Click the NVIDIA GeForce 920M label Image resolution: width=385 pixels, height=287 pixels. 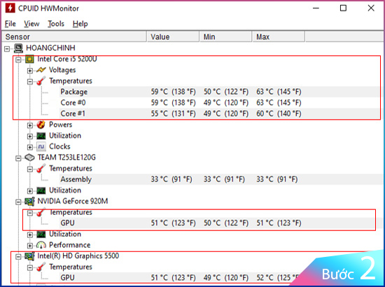pos(73,202)
